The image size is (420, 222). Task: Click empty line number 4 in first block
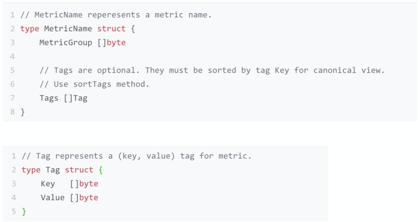[12, 57]
